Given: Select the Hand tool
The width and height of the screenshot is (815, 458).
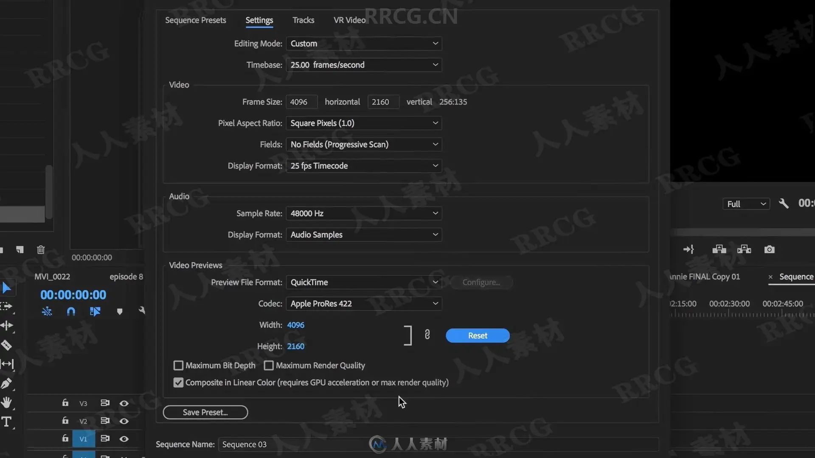Looking at the screenshot, I should tap(6, 402).
